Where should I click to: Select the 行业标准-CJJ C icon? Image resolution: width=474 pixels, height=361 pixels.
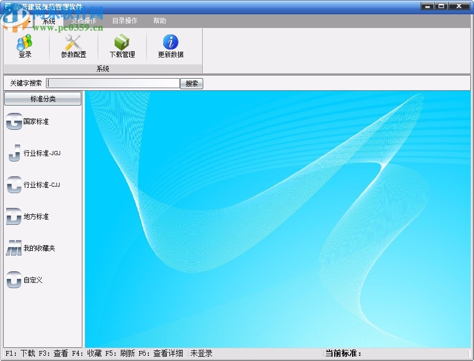click(x=14, y=185)
